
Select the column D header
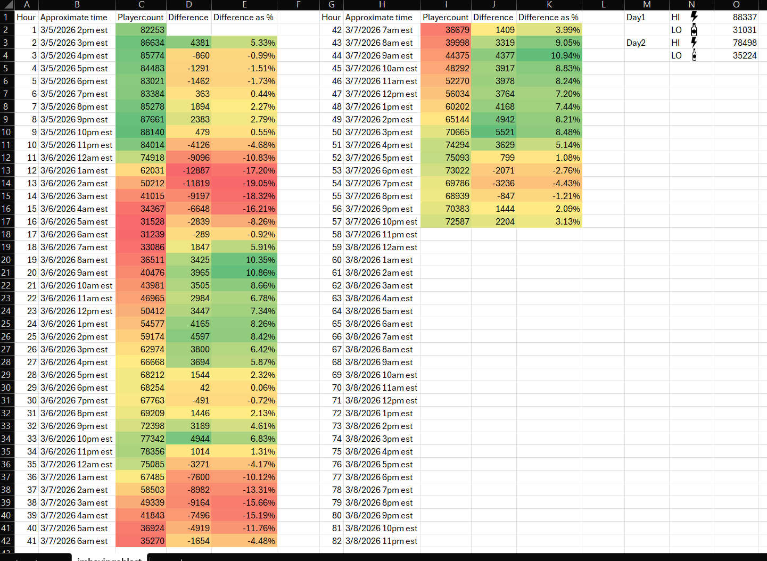[x=189, y=5]
